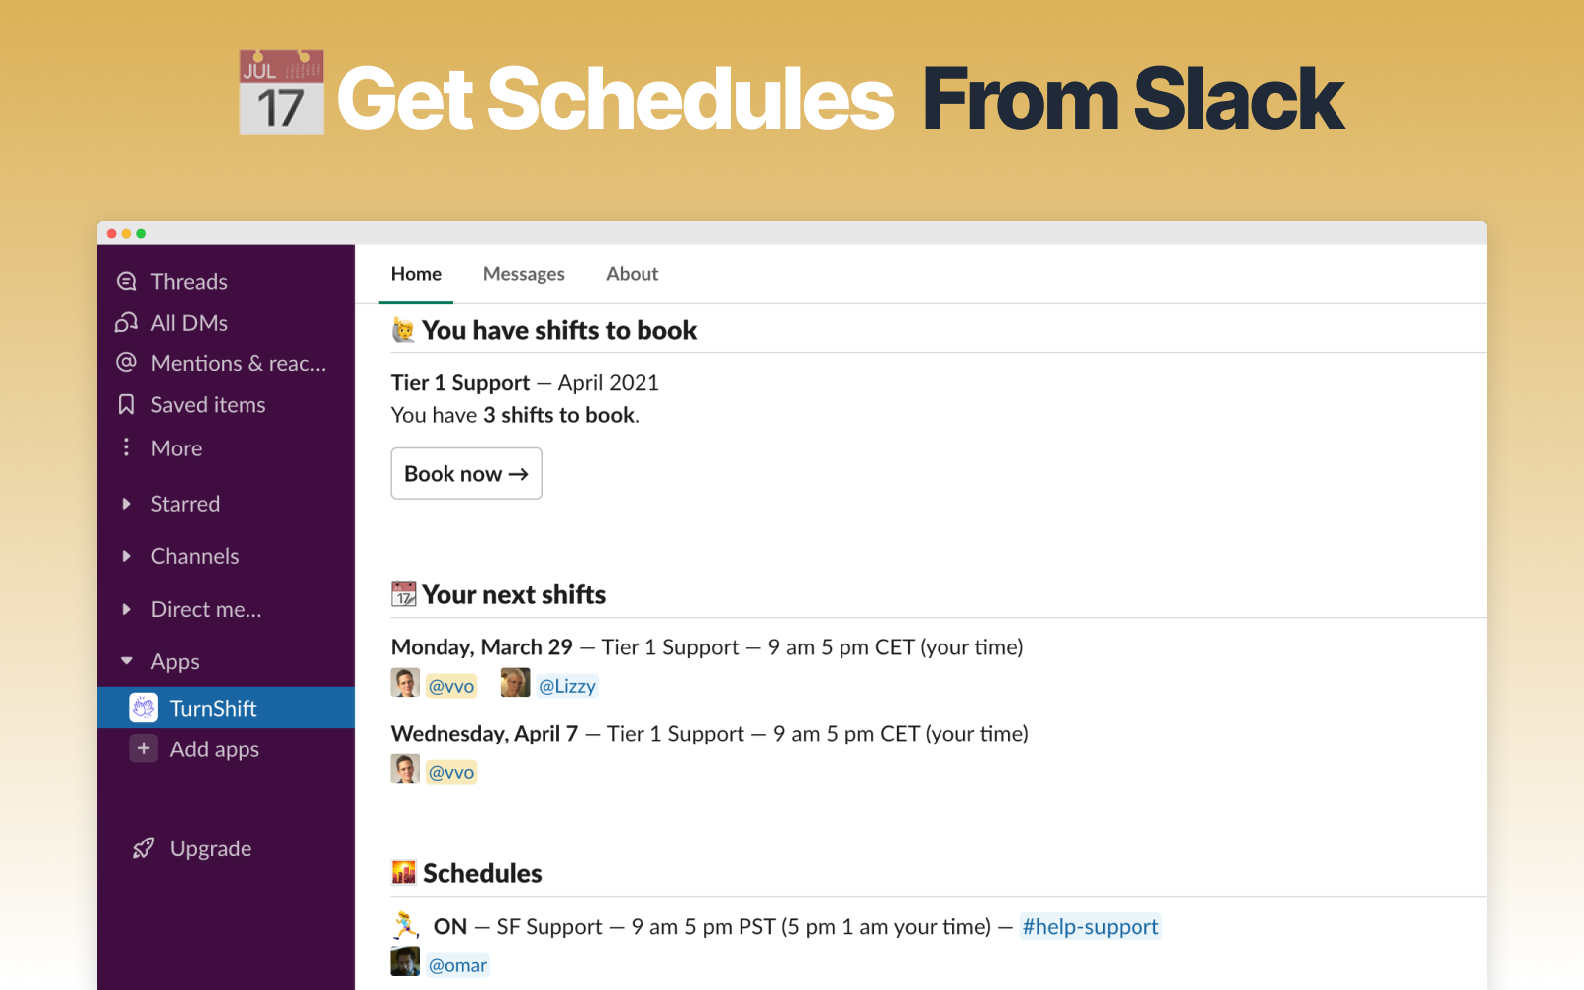Expand the Starred section
The width and height of the screenshot is (1584, 990).
(126, 504)
